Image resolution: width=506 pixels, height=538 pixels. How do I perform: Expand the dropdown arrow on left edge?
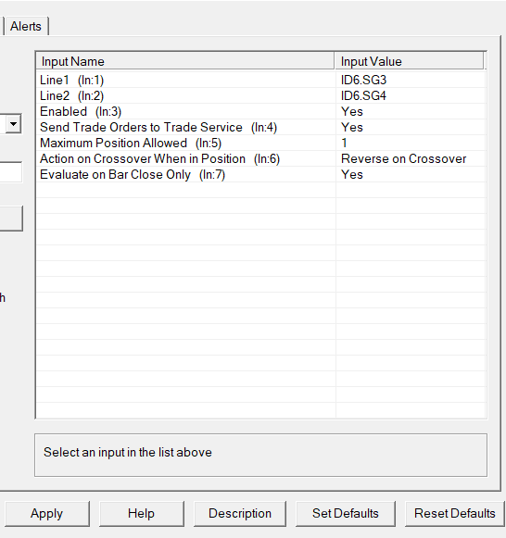tap(13, 123)
